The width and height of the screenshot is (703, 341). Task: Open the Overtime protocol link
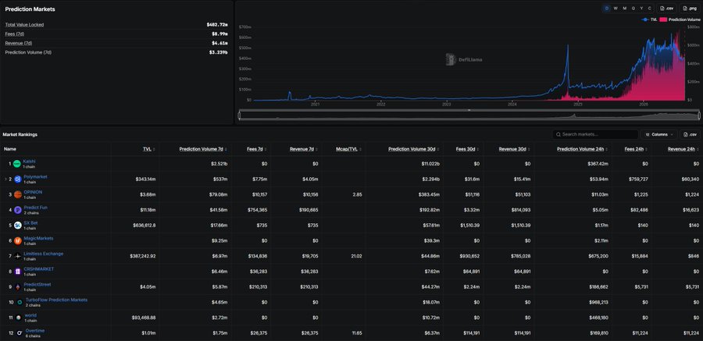click(x=35, y=331)
